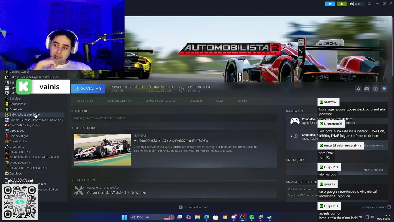Open the Central da Comunidade tab
This screenshot has height=222, width=394.
[160, 101]
